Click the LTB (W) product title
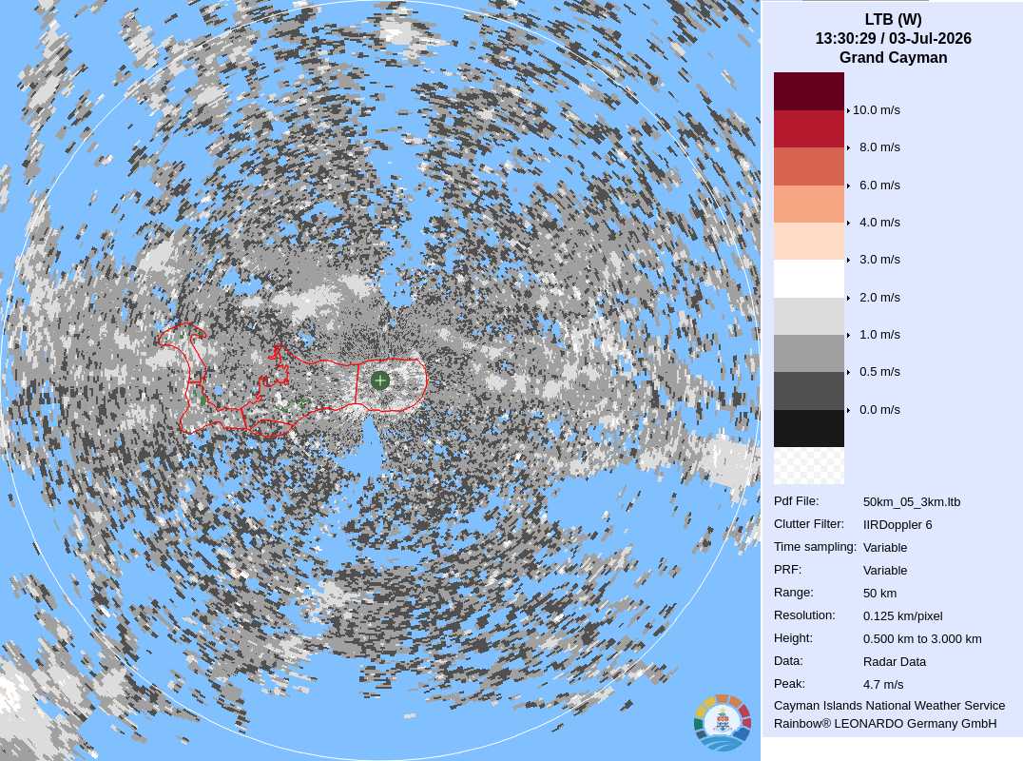Screen dimensions: 1023x761 click(893, 20)
